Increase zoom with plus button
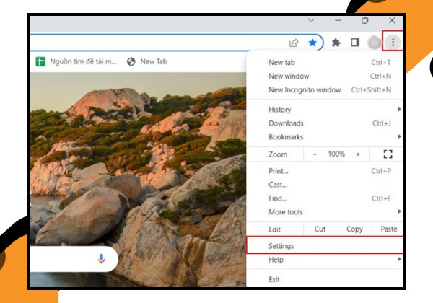This screenshot has width=433, height=303. [x=358, y=154]
